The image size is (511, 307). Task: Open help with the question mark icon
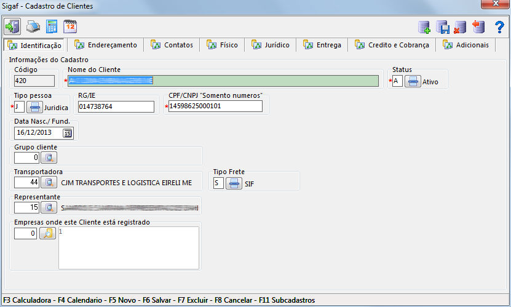point(499,27)
